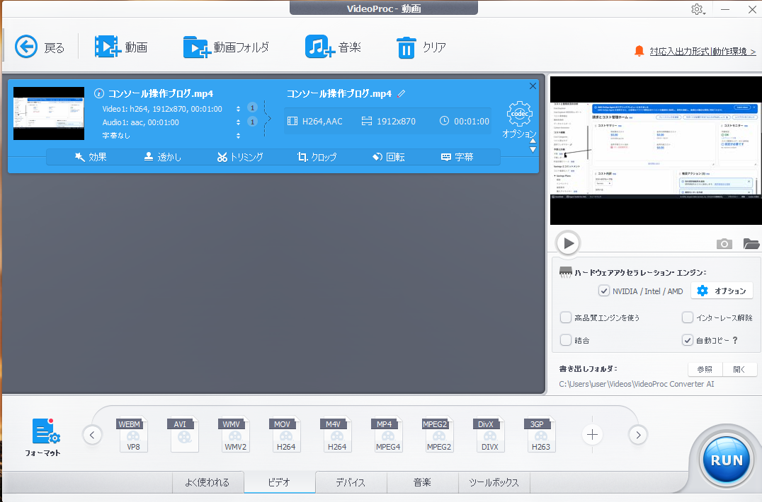Open 効果 effects tool

coord(91,157)
